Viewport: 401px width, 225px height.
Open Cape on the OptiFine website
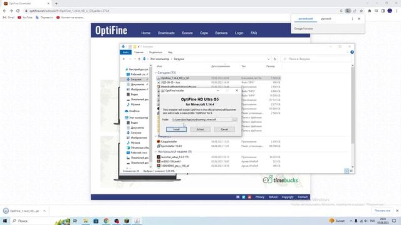click(204, 33)
